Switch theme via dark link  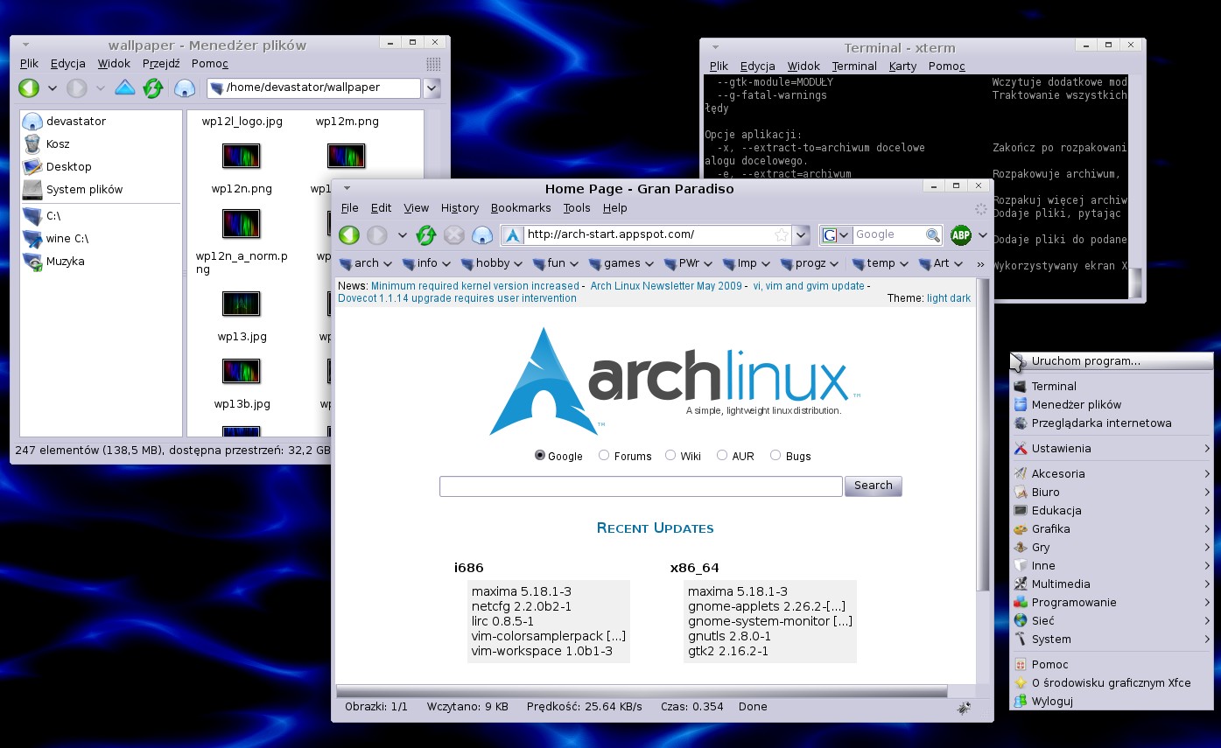(x=960, y=298)
